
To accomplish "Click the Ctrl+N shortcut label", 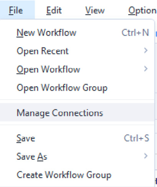I will tap(135, 33).
